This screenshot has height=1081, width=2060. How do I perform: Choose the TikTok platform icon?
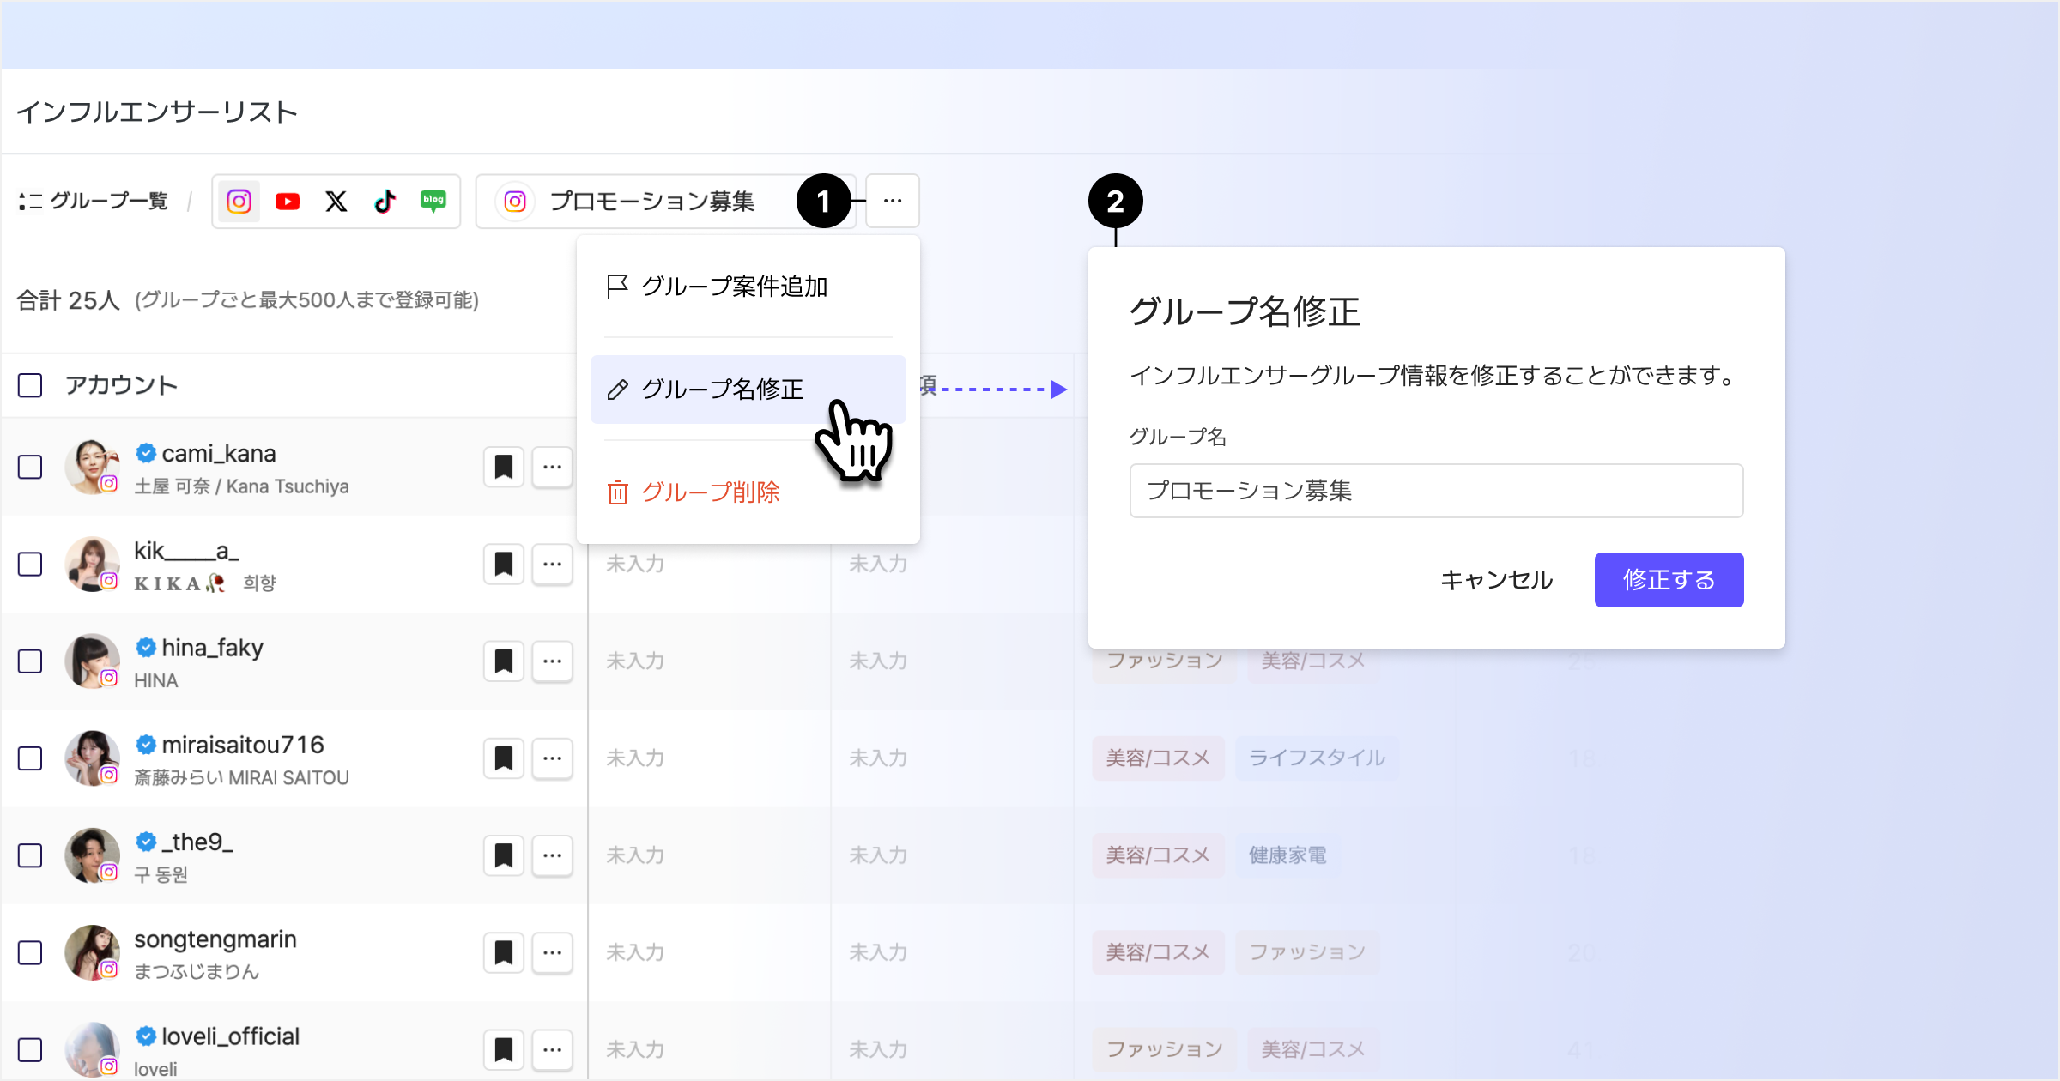pyautogui.click(x=385, y=202)
